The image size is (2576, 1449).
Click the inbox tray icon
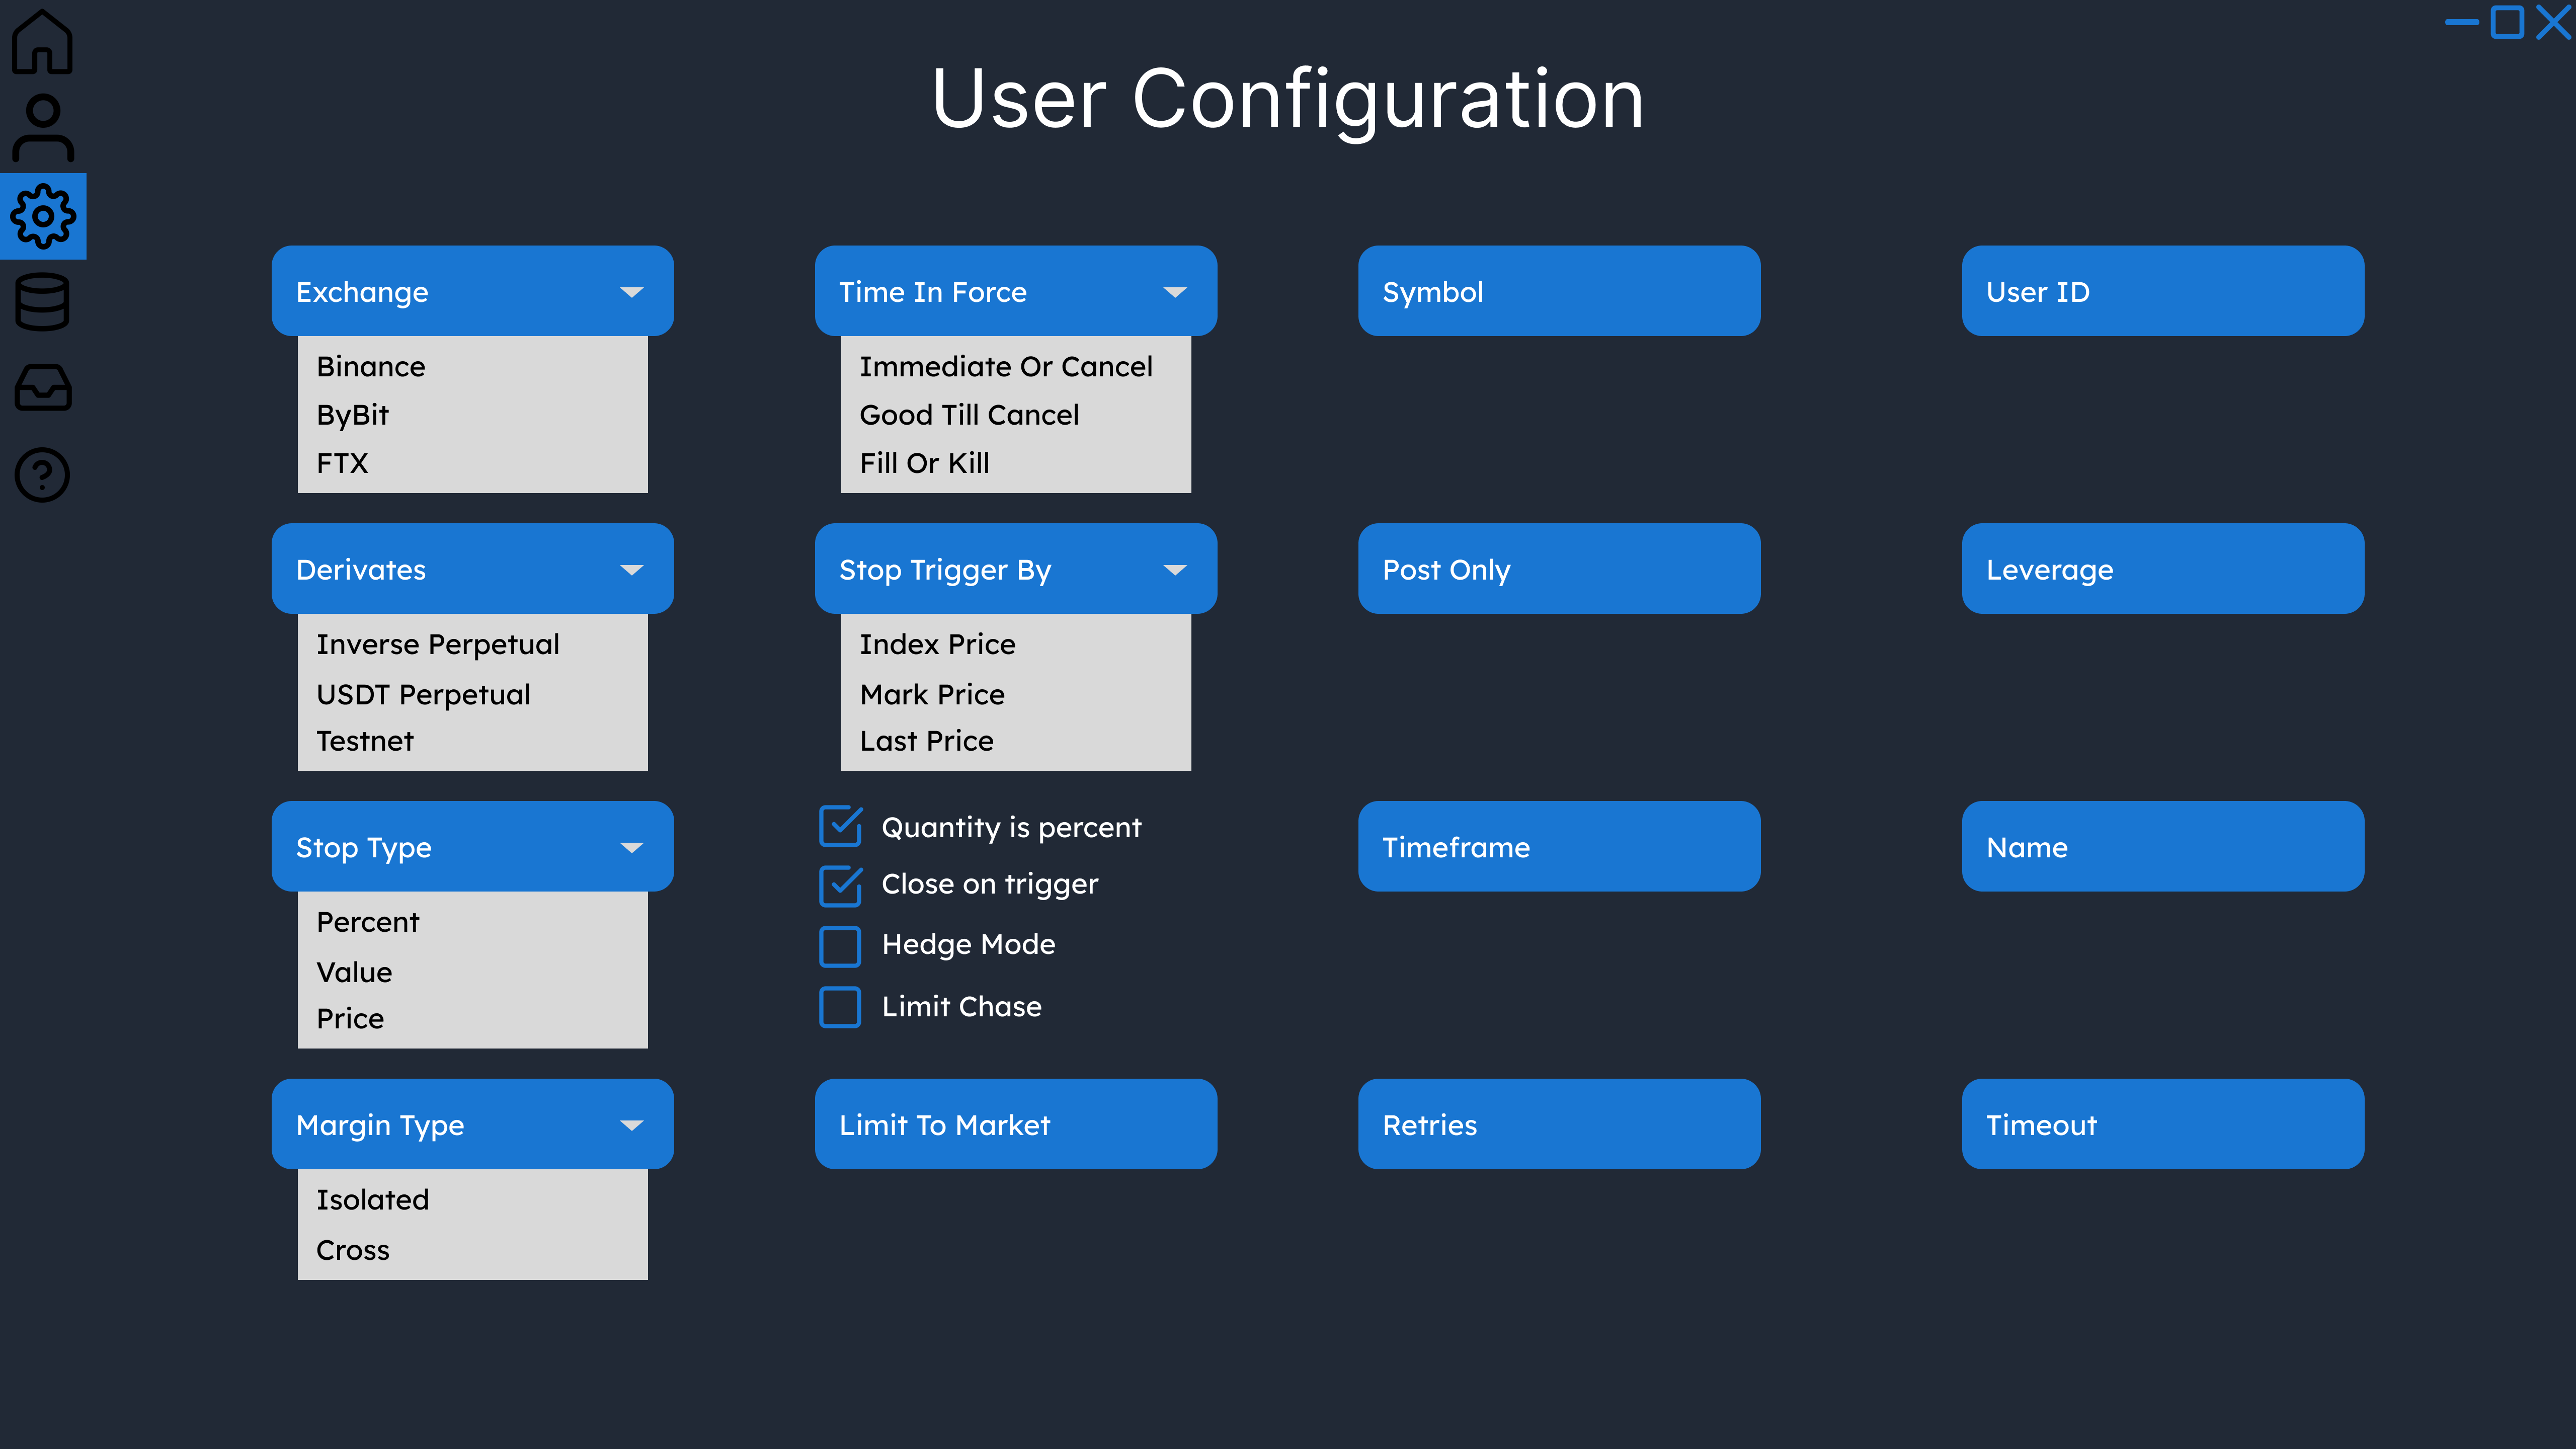coord(42,388)
